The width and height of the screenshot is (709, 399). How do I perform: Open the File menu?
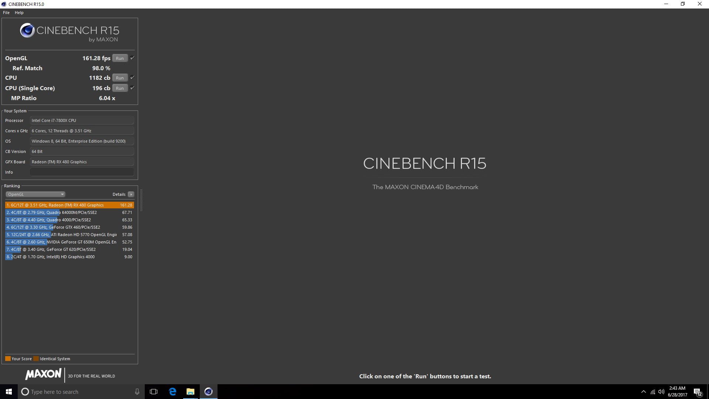point(6,13)
